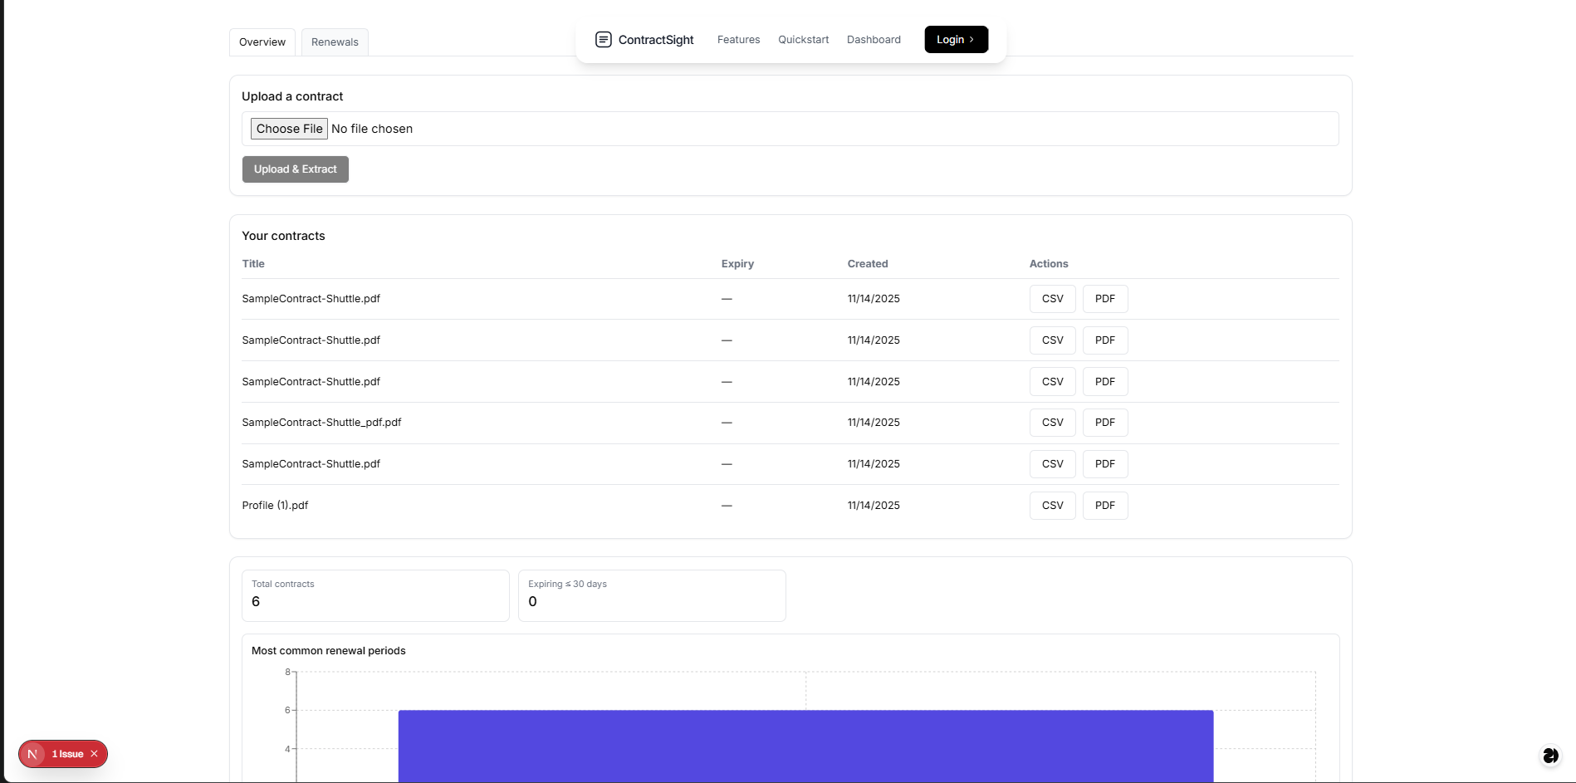This screenshot has width=1576, height=783.
Task: Click the Login arrow button
Action: (970, 38)
